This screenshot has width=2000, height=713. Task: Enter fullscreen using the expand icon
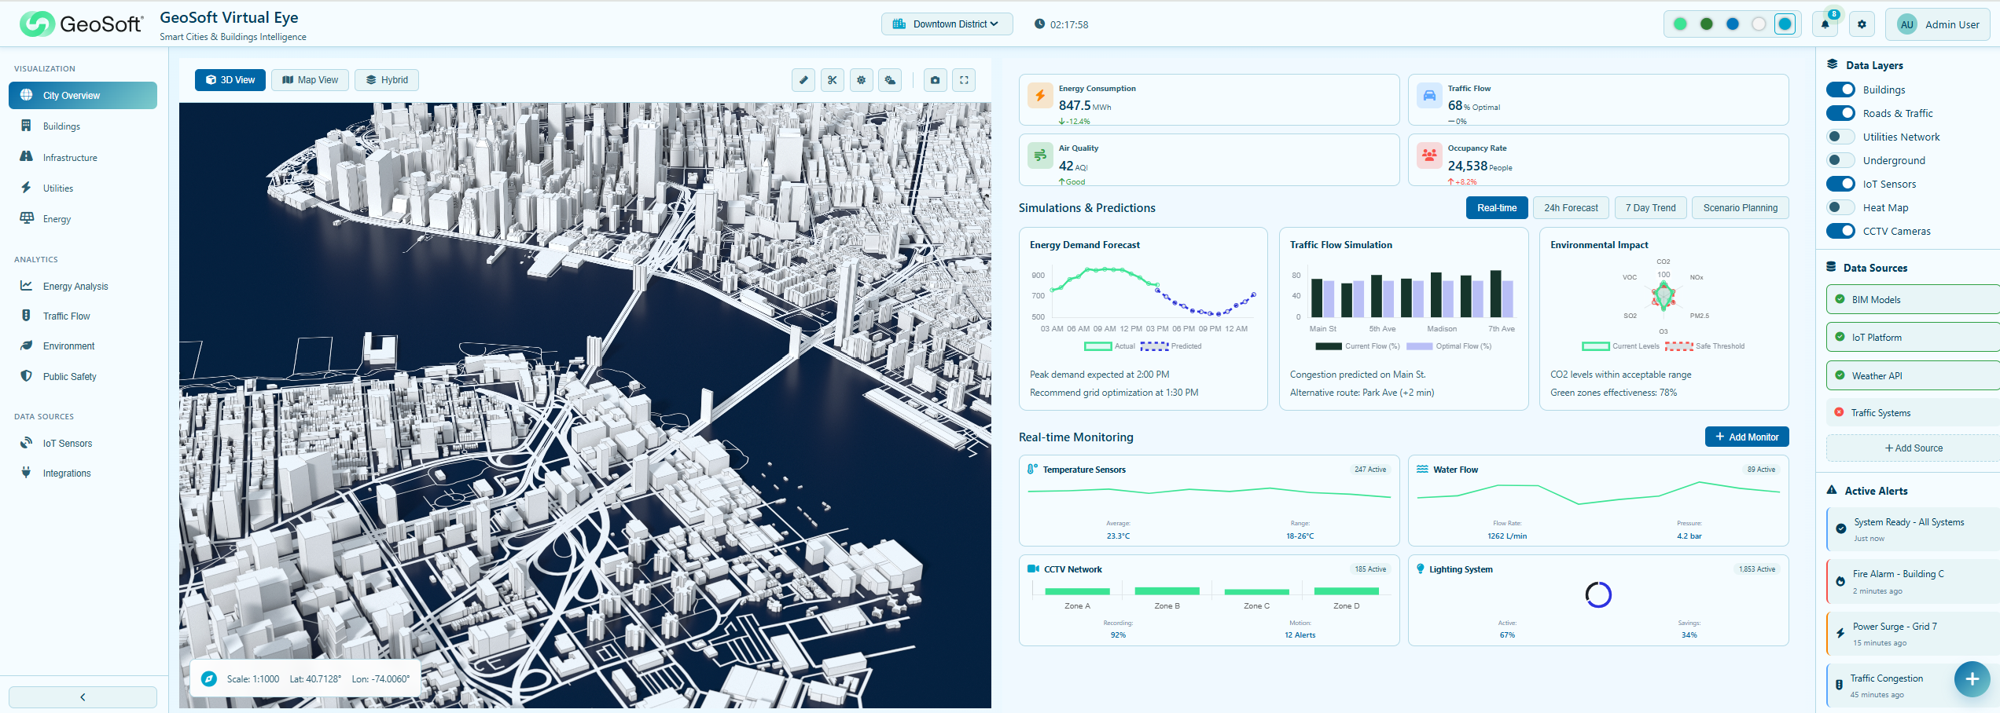pyautogui.click(x=964, y=80)
